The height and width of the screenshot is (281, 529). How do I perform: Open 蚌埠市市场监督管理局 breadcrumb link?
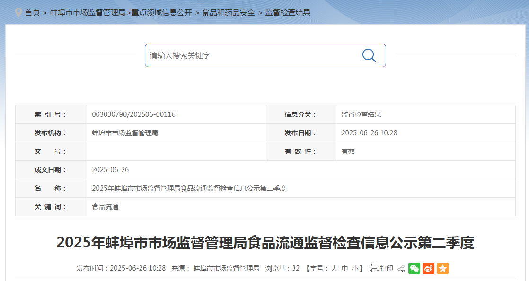click(x=88, y=13)
